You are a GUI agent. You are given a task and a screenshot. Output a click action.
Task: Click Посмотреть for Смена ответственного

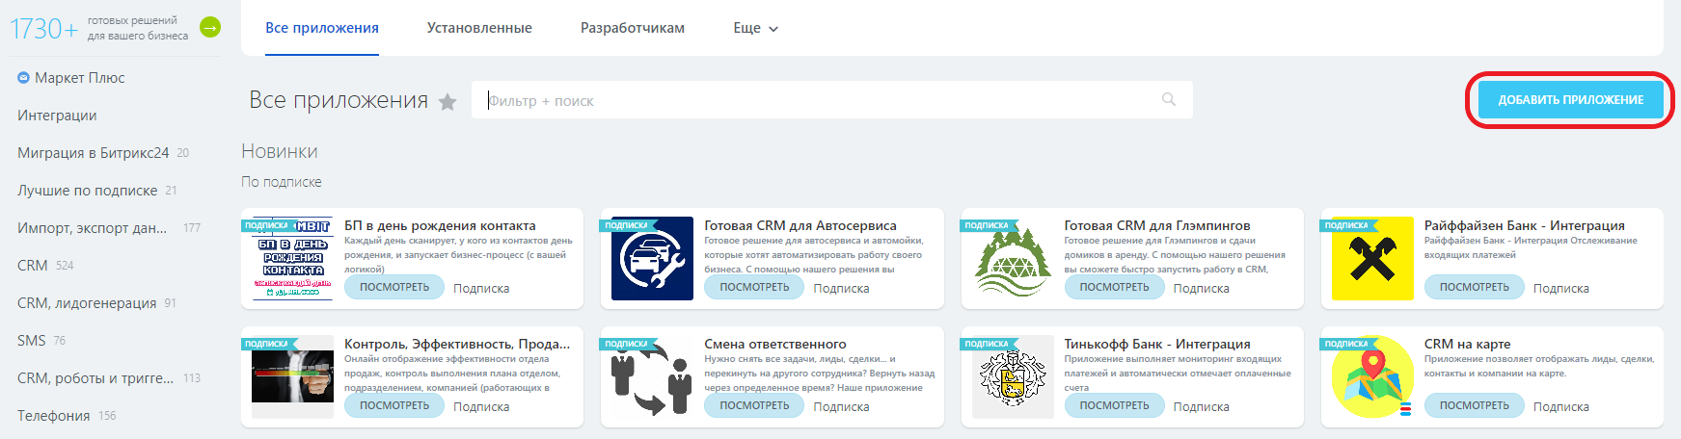[x=754, y=405]
